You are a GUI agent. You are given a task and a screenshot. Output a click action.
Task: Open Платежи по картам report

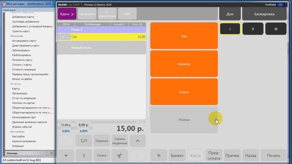coord(23,103)
